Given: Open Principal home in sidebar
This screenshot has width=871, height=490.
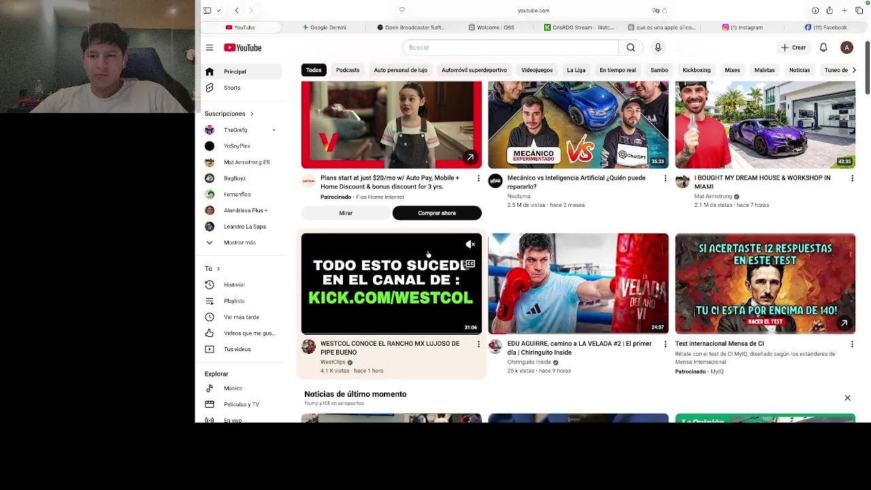Looking at the screenshot, I should (x=242, y=71).
